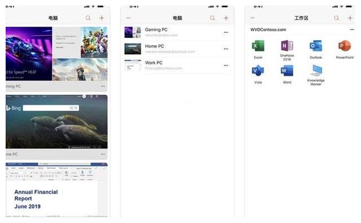Launch PowerPoint from the workspace

345,46
